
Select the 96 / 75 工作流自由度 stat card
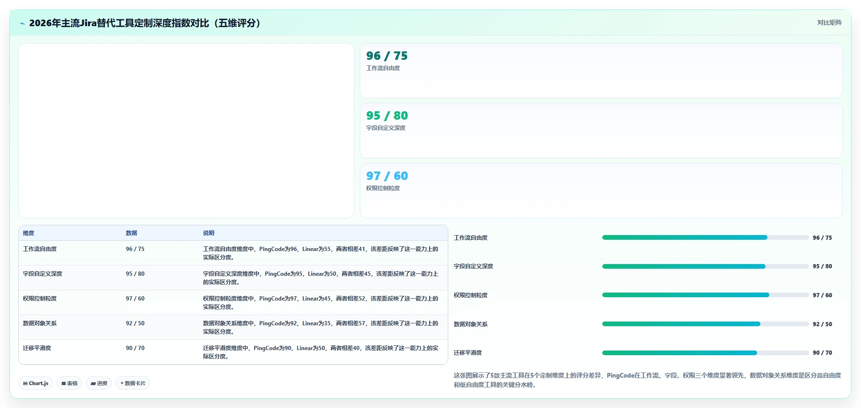point(601,71)
